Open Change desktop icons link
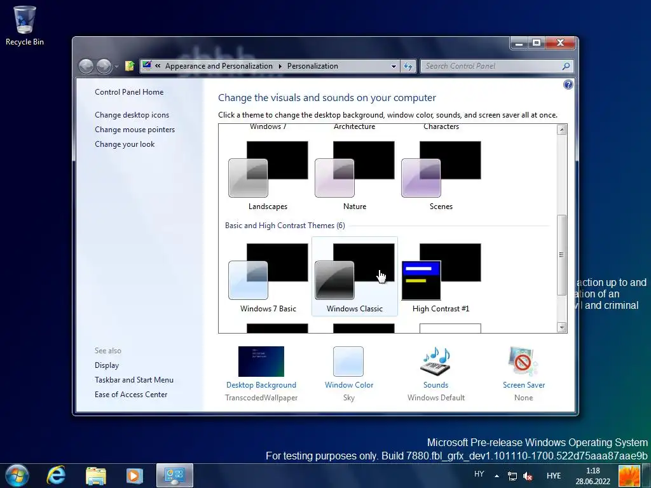This screenshot has height=488, width=651. 132,115
